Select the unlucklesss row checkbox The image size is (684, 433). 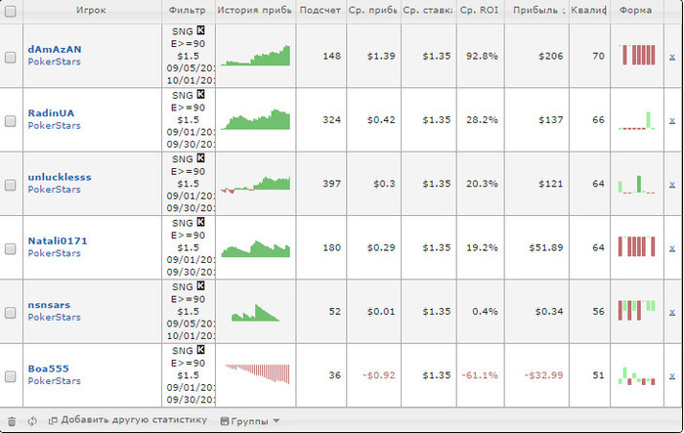[x=11, y=185]
